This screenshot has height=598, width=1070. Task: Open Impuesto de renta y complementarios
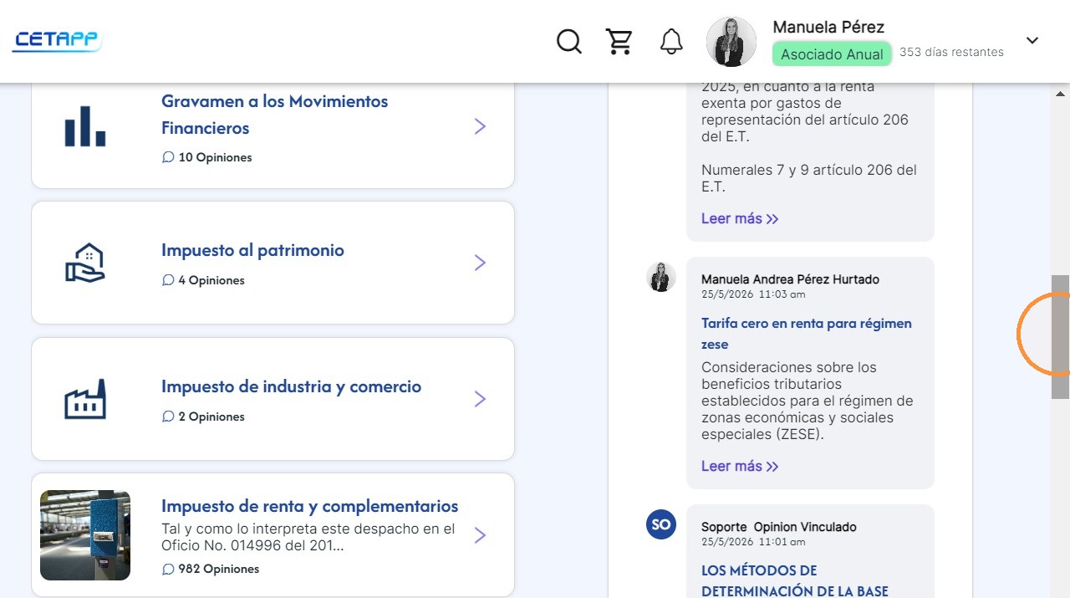click(309, 506)
